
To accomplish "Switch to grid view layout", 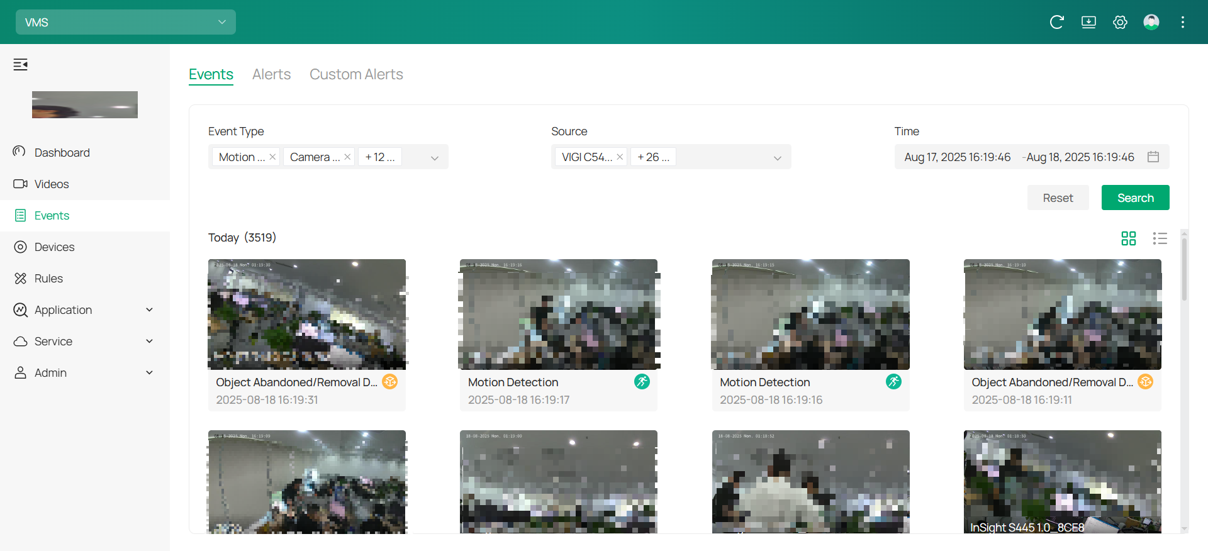I will 1129,238.
